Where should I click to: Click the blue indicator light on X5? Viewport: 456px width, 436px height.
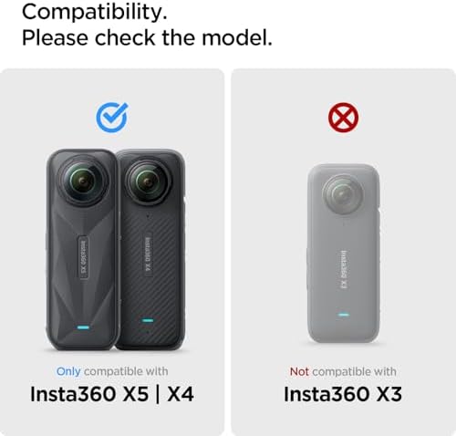tap(83, 327)
